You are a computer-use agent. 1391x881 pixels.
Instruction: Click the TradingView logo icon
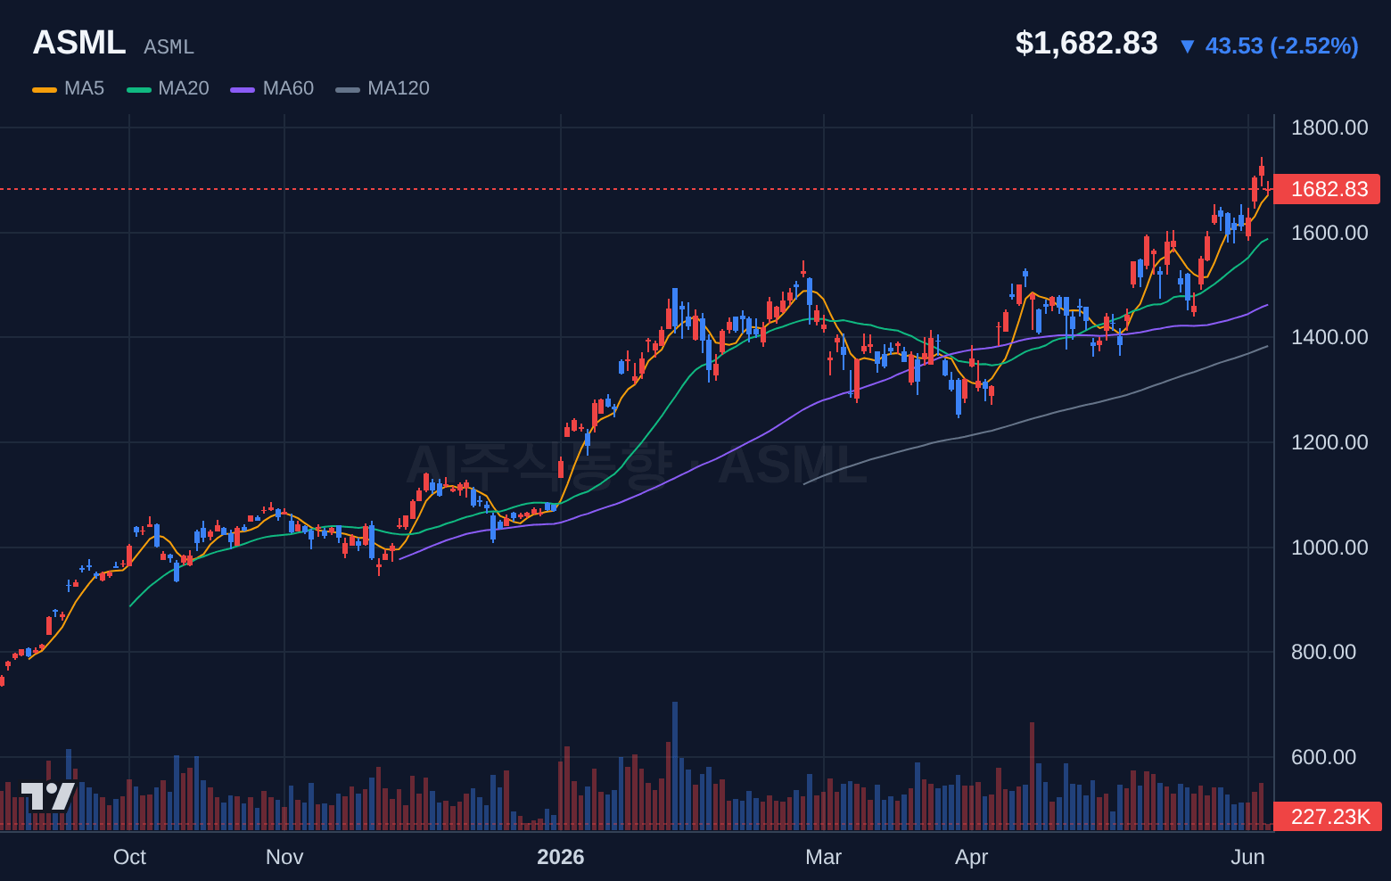click(48, 796)
